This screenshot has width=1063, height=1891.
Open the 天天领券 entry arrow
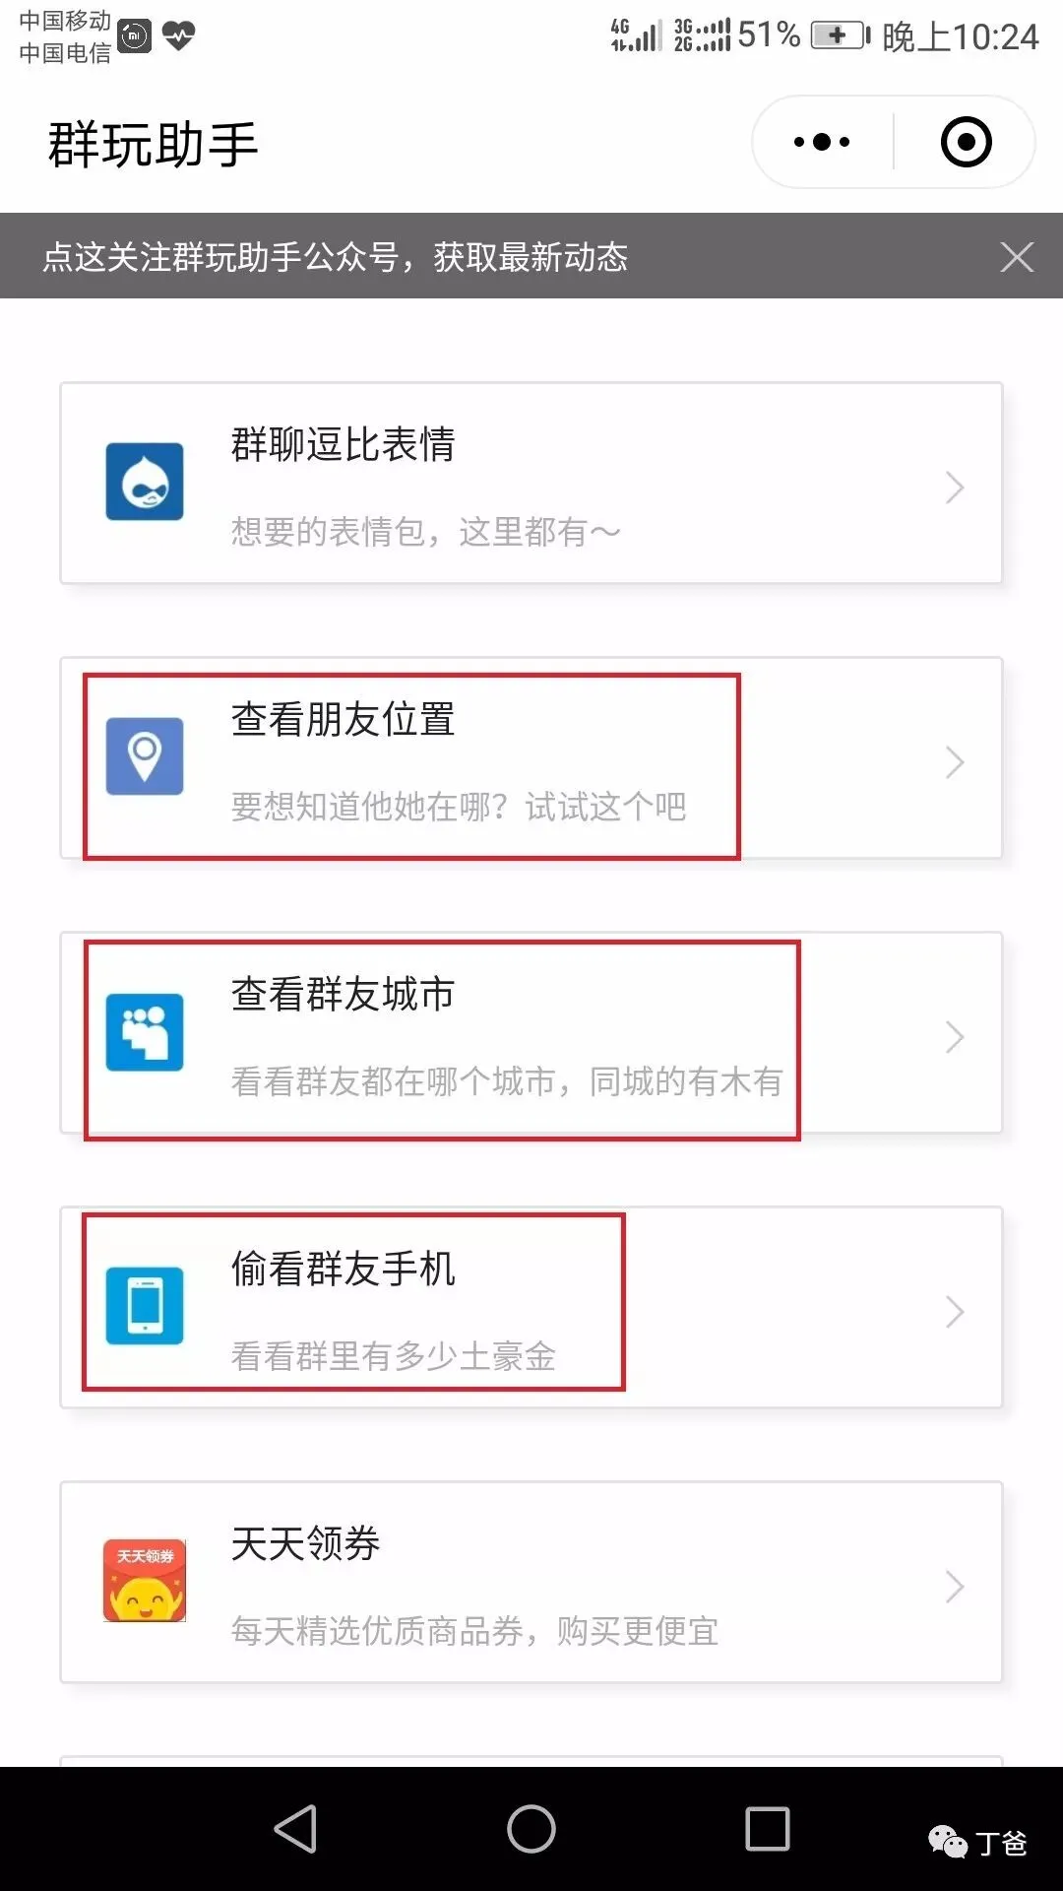pyautogui.click(x=954, y=1587)
